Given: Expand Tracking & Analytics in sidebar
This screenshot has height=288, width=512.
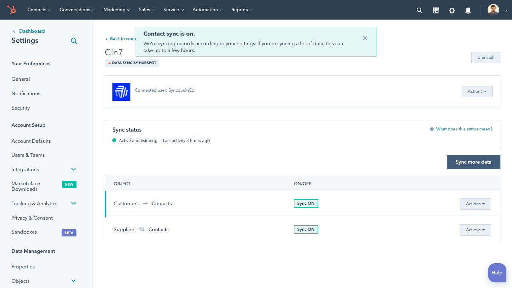Looking at the screenshot, I should 73,204.
